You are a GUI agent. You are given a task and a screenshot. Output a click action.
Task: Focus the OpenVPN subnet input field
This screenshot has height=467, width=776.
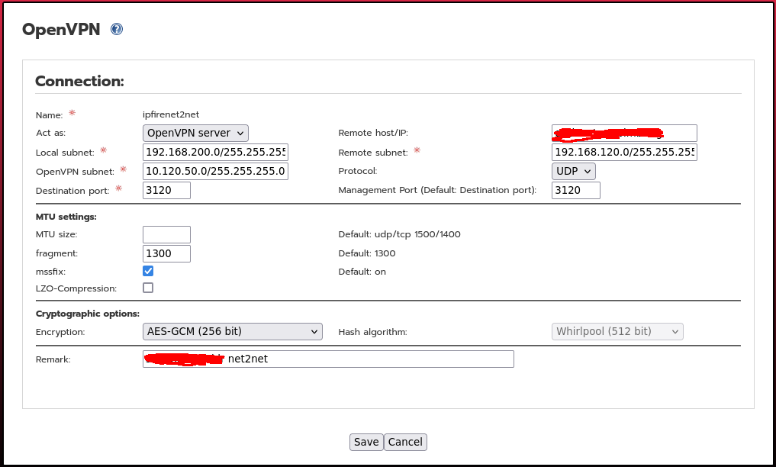pyautogui.click(x=215, y=171)
